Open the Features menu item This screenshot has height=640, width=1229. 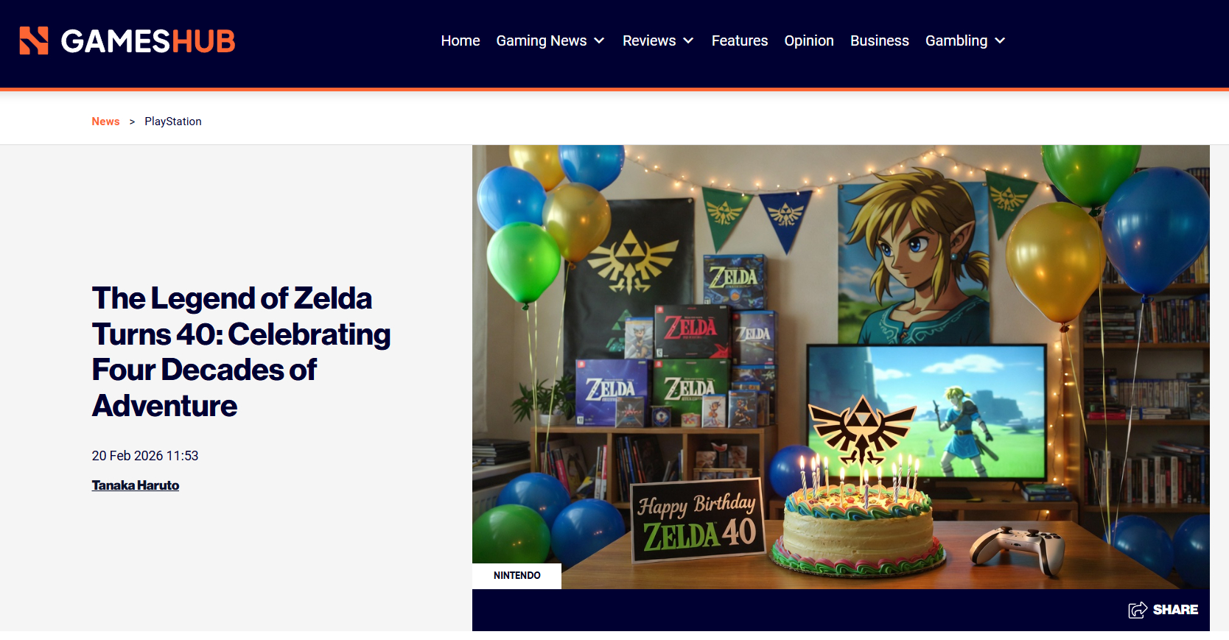[x=740, y=41]
